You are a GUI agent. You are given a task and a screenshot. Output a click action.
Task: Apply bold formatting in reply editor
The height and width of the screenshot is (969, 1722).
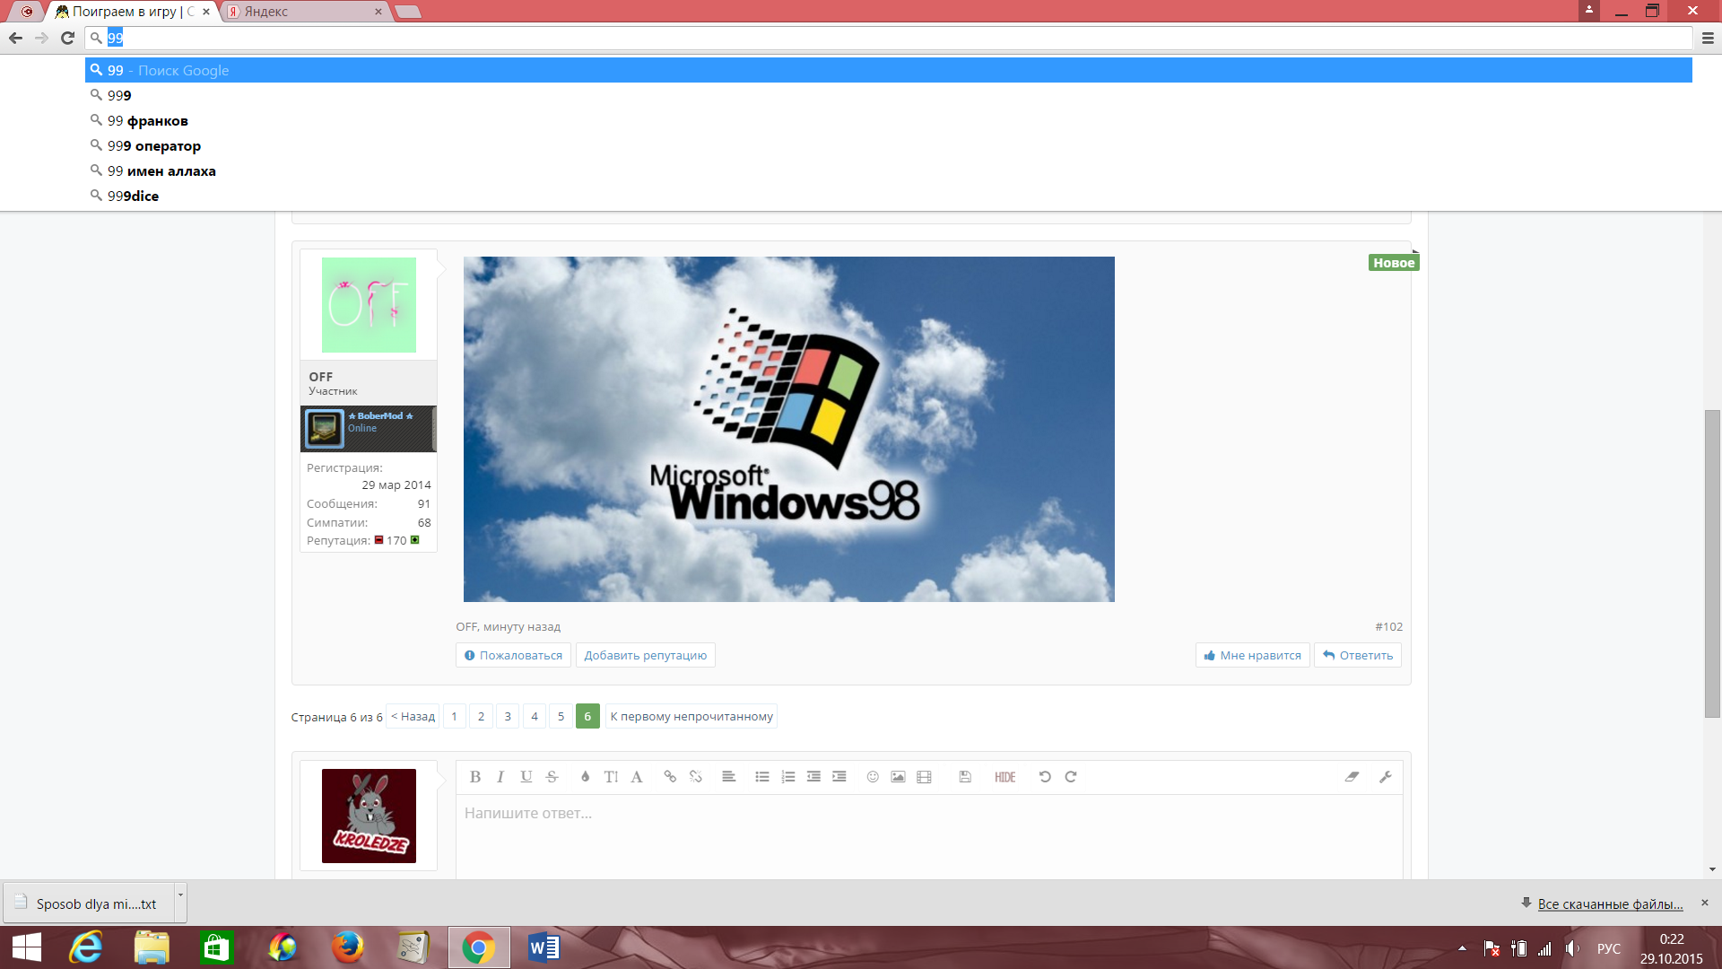click(x=475, y=777)
